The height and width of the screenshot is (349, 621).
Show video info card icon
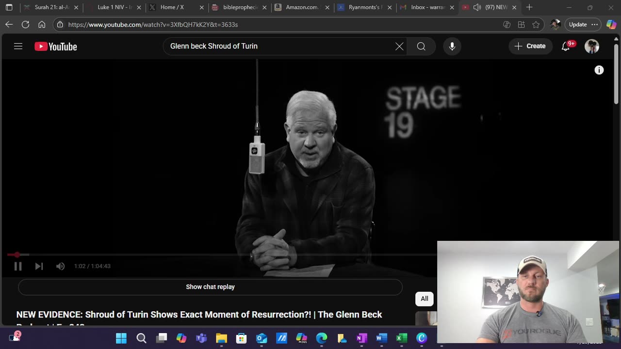[599, 70]
